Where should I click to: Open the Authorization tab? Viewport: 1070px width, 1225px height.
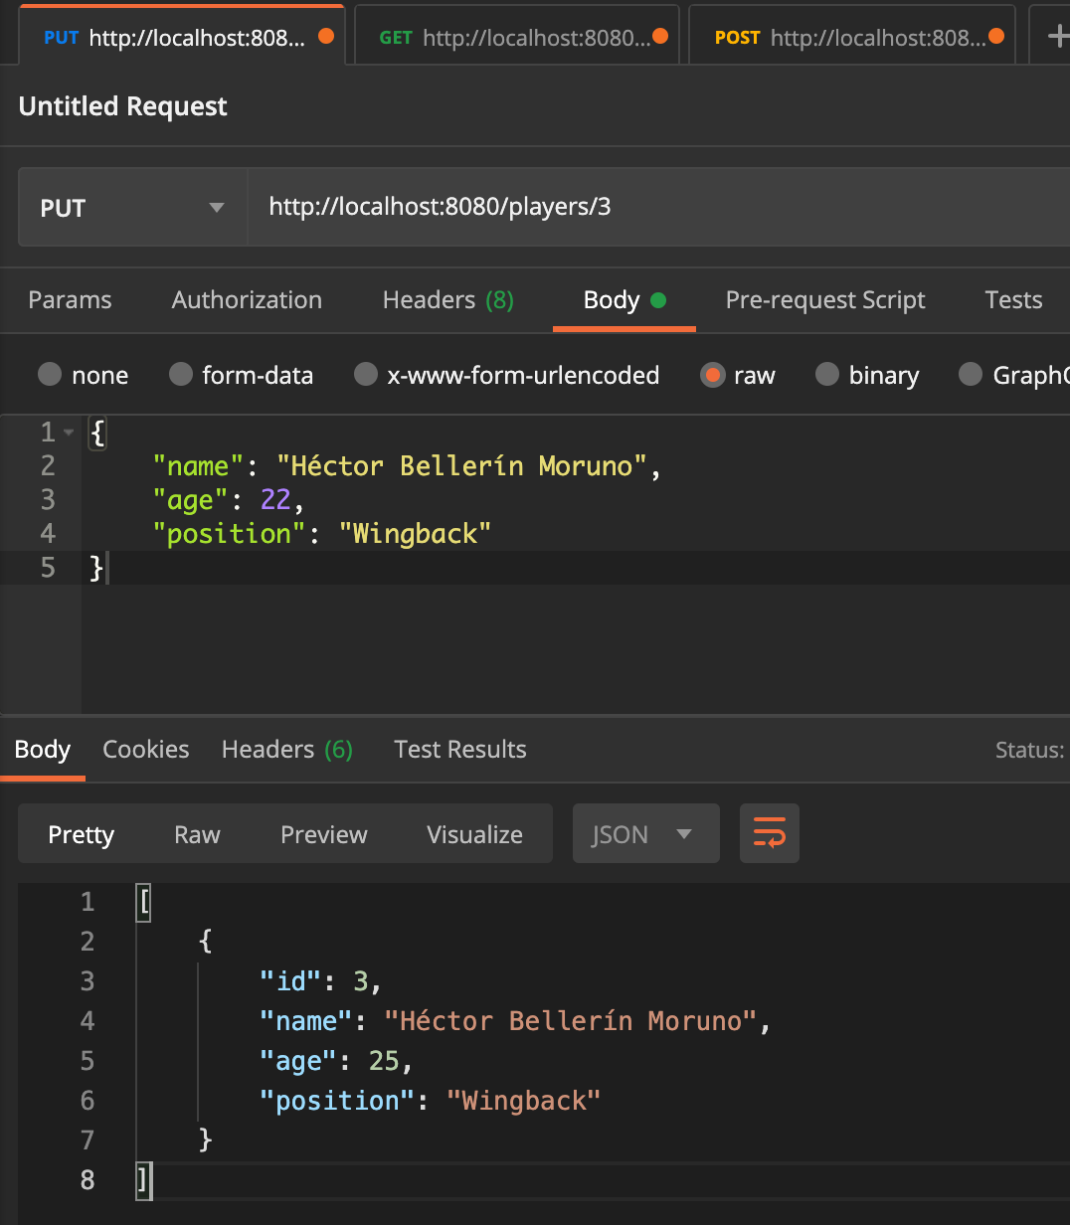pos(247,300)
